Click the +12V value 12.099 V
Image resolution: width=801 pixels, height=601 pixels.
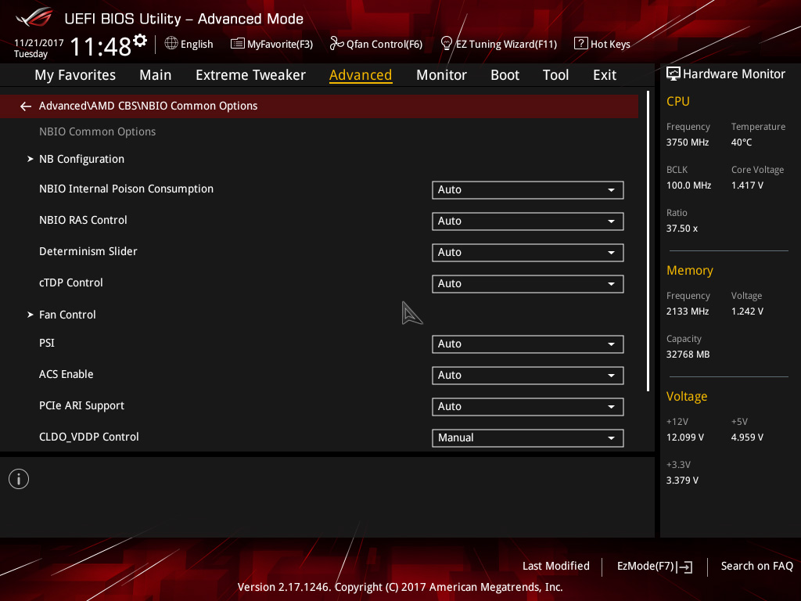(x=685, y=437)
